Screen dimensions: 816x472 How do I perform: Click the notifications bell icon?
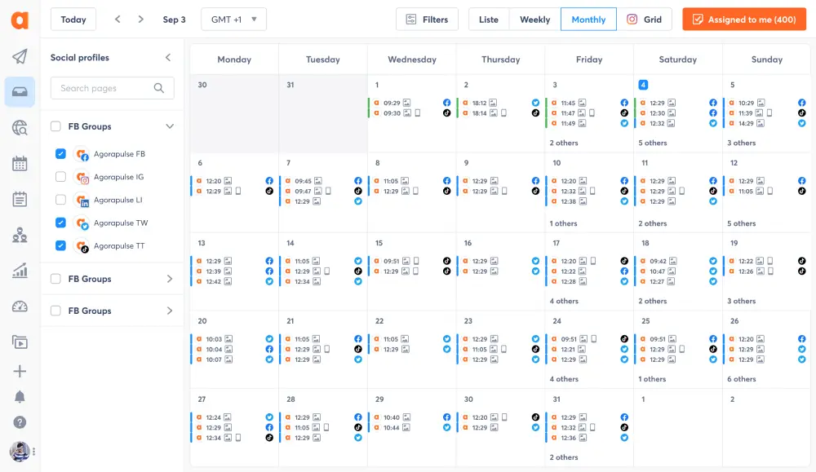[20, 397]
